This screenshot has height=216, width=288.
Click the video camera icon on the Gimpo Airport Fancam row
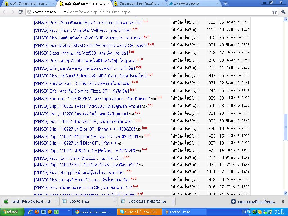pyautogui.click(x=153, y=99)
